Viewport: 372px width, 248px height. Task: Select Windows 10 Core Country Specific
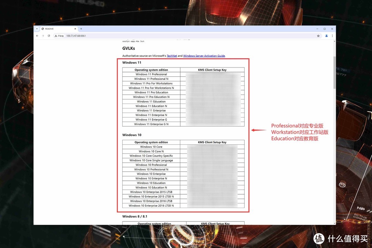tap(183, 156)
